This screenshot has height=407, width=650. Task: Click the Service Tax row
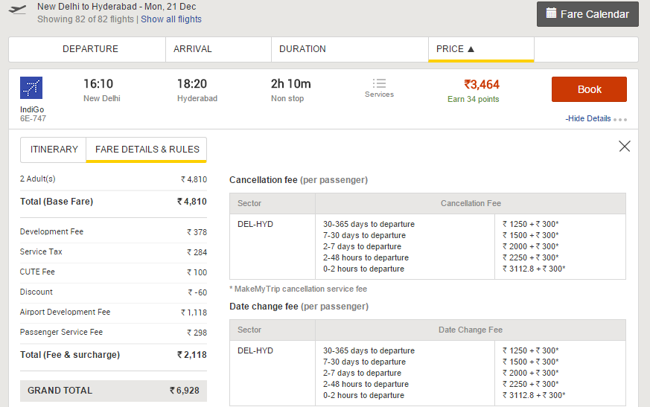click(x=114, y=252)
